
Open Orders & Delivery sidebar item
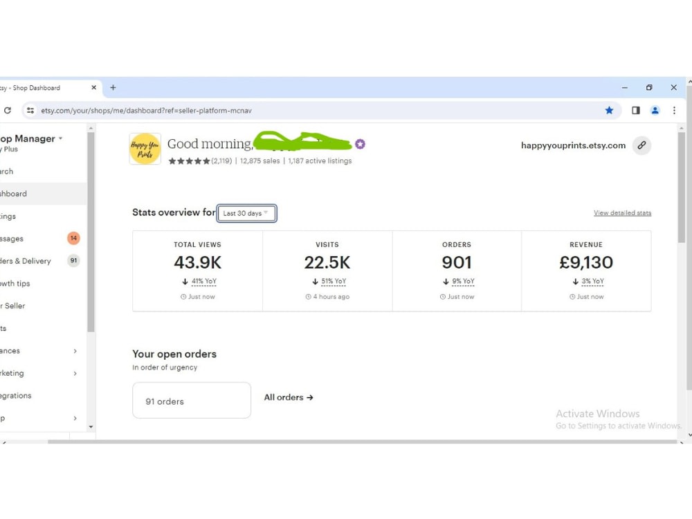tap(43, 261)
